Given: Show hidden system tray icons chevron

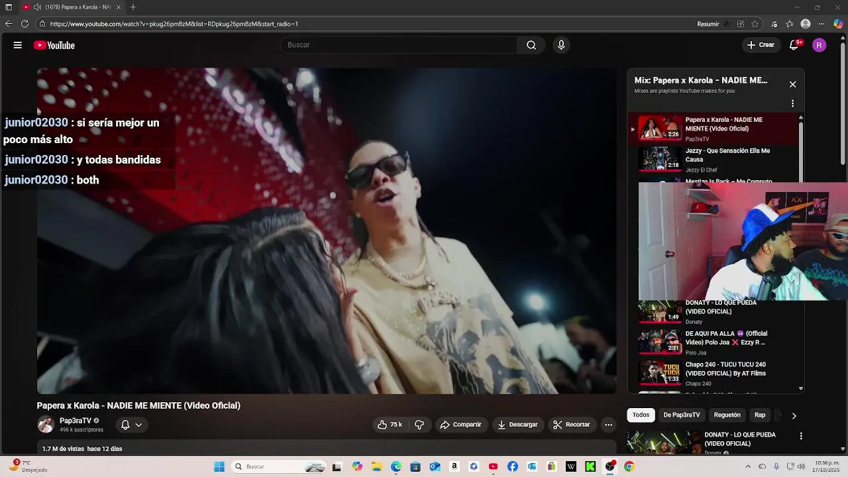Looking at the screenshot, I should 748,466.
